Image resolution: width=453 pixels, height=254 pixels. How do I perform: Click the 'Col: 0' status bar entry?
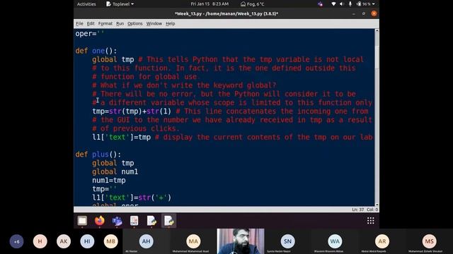(x=372, y=210)
